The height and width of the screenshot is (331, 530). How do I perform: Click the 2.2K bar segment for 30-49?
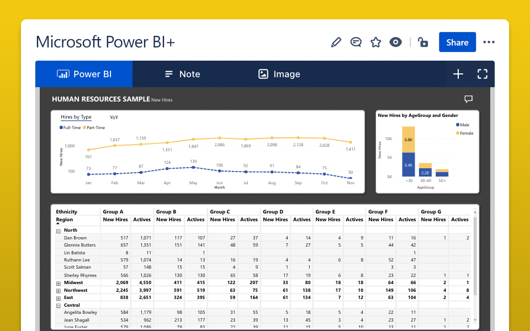pos(425,173)
